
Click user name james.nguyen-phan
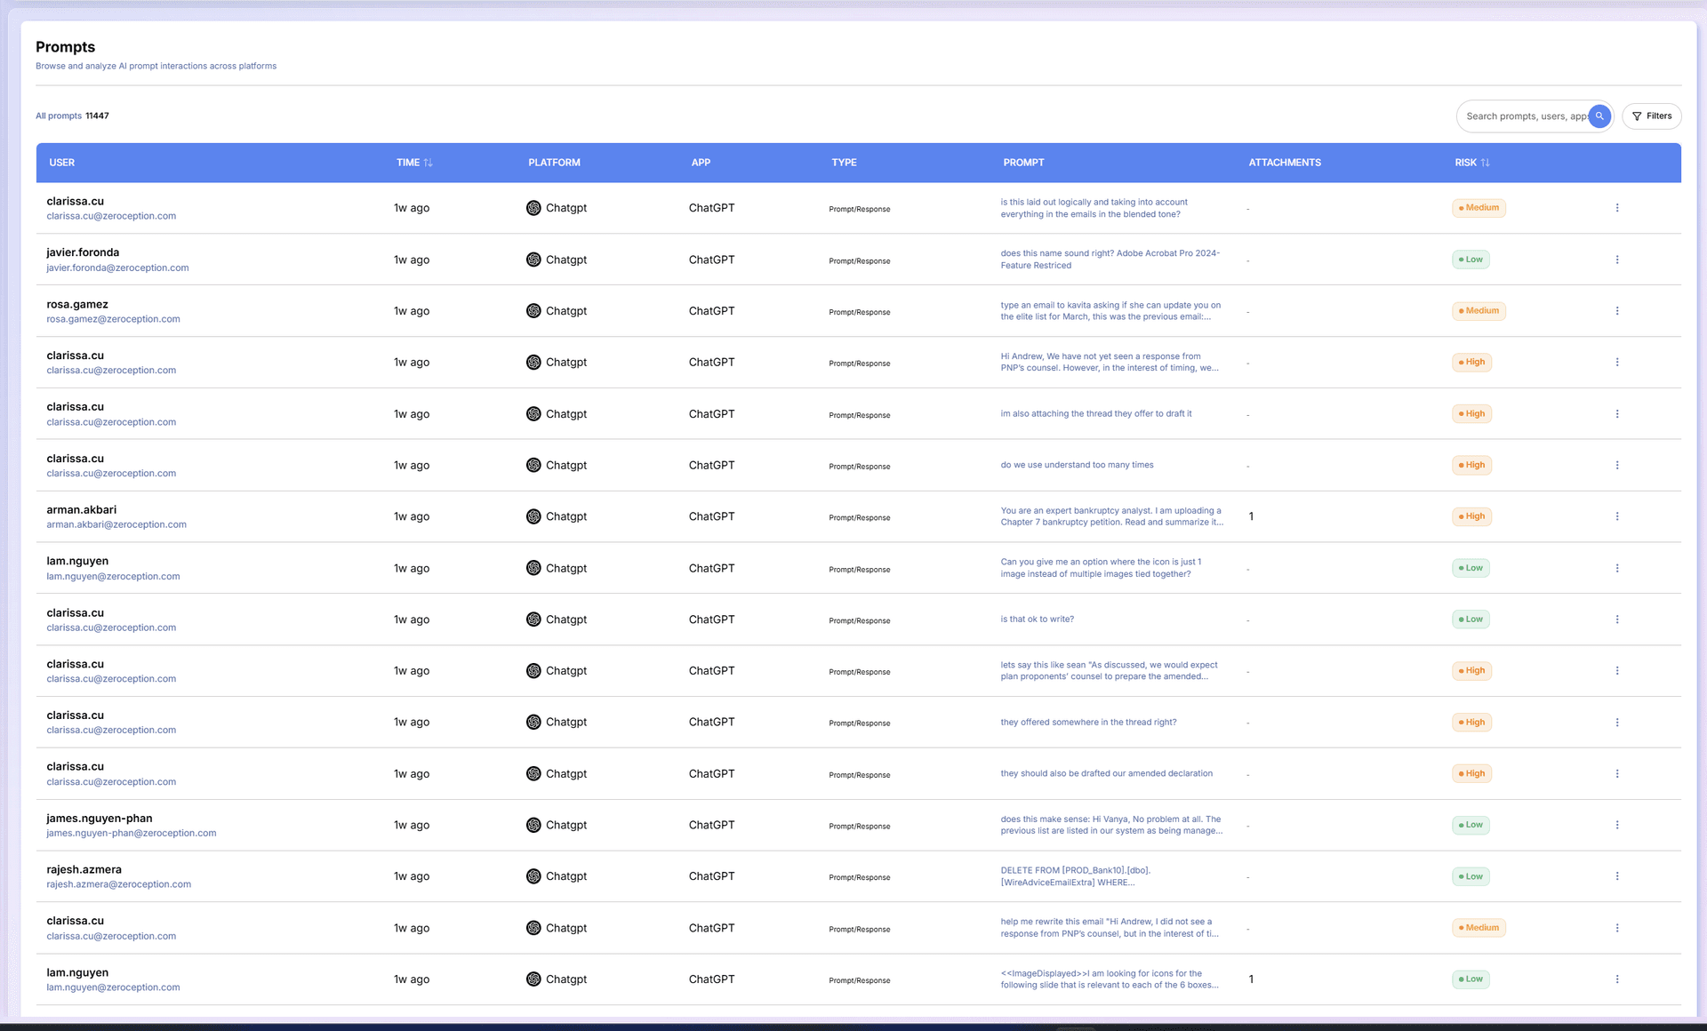100,819
